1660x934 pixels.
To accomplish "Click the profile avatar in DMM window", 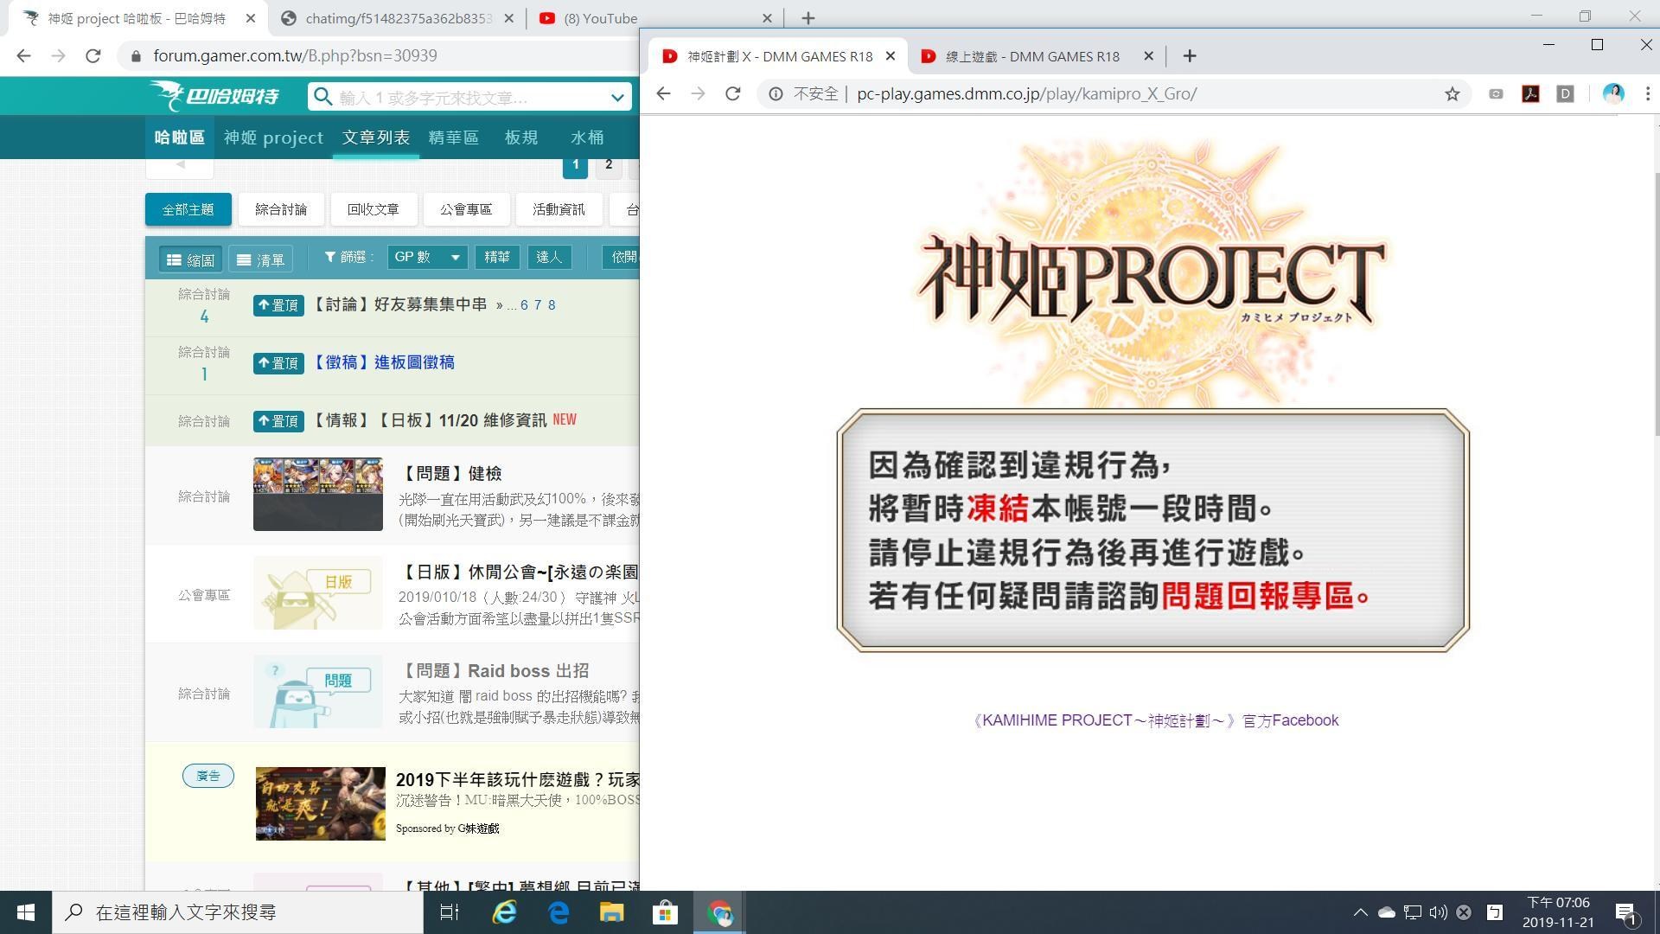I will point(1612,94).
